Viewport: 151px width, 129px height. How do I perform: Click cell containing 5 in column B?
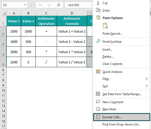pos(28,62)
